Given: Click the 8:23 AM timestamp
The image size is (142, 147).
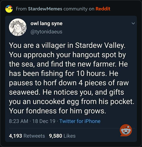Looking at the screenshot, I should coord(19,121).
